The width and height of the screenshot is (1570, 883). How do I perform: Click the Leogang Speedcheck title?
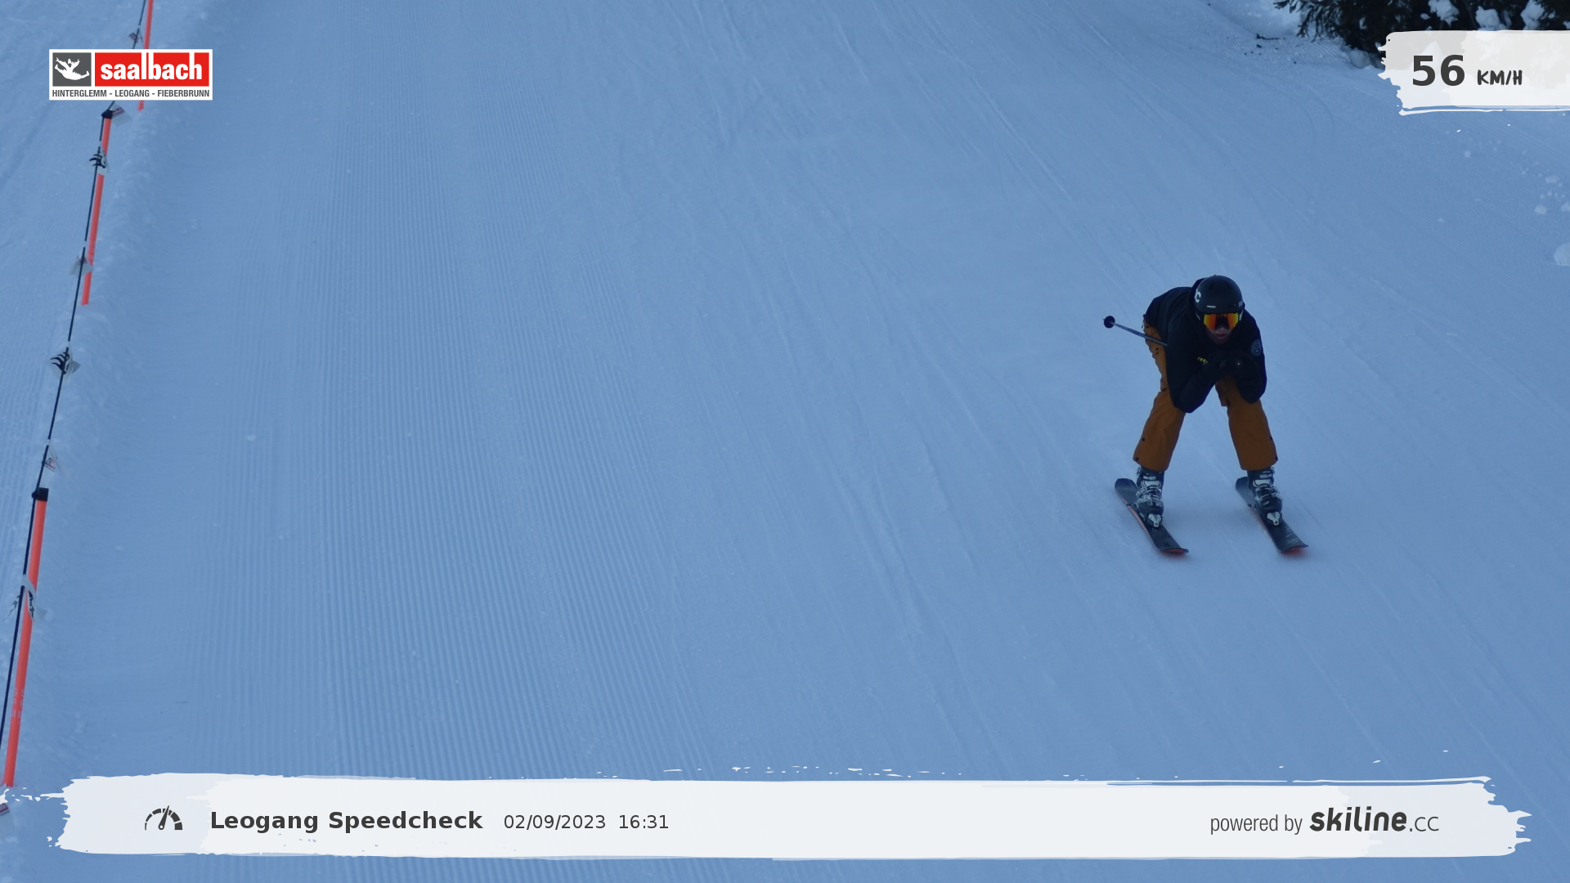click(346, 821)
